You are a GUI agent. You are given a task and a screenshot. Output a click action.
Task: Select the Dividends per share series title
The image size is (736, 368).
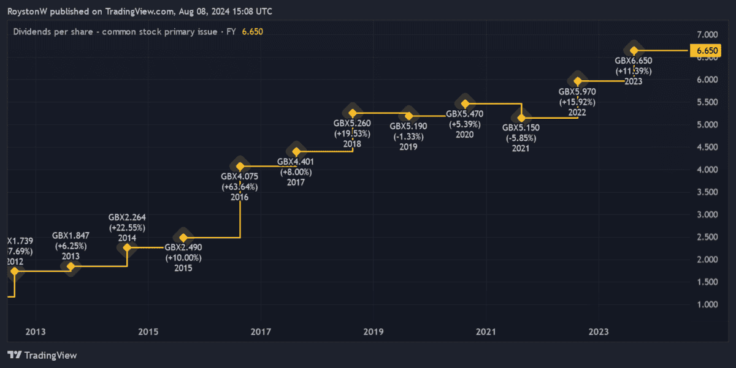pyautogui.click(x=120, y=32)
